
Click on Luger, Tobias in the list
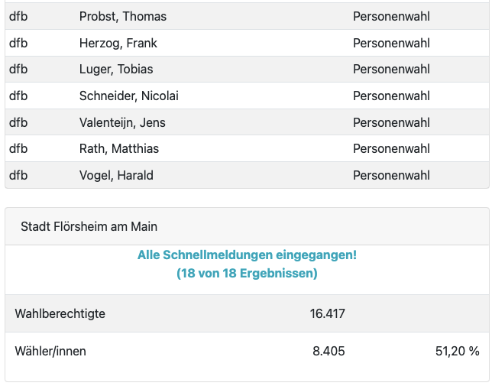pos(116,70)
